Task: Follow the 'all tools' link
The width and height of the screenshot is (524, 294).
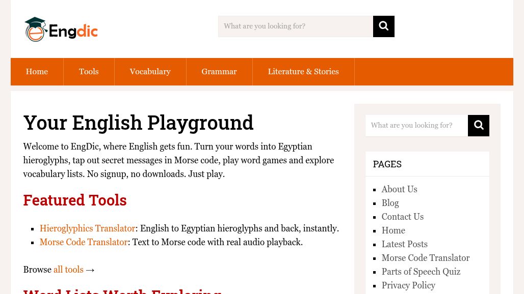Action: coord(68,270)
